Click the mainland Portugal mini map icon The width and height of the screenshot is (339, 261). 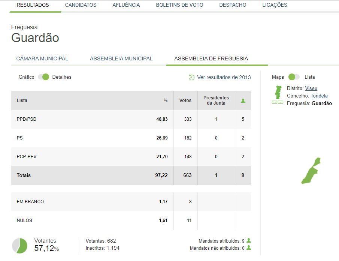pyautogui.click(x=278, y=91)
